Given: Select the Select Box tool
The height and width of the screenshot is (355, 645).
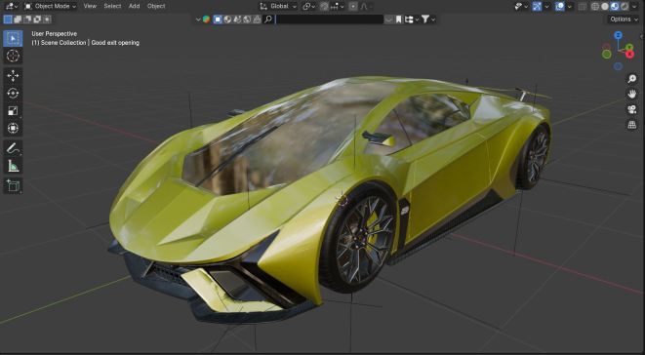Looking at the screenshot, I should (13, 38).
